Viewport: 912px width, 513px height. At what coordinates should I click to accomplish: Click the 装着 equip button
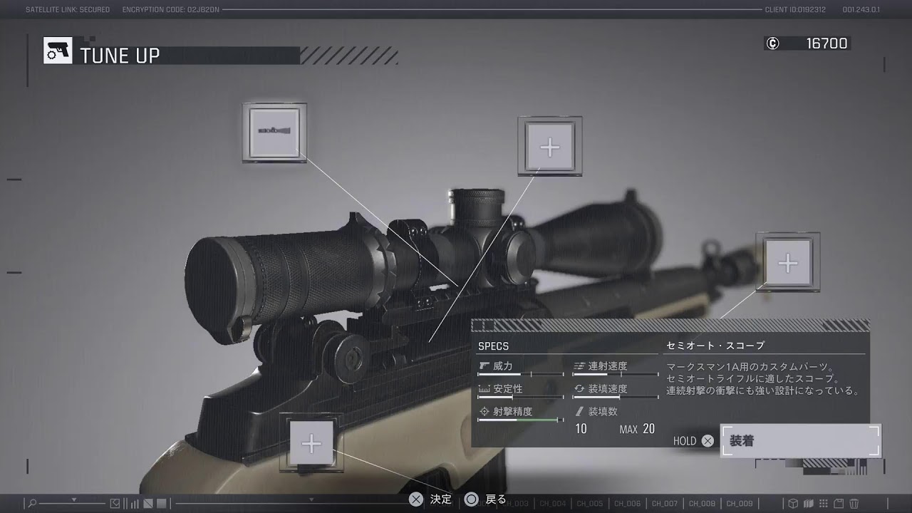(801, 441)
